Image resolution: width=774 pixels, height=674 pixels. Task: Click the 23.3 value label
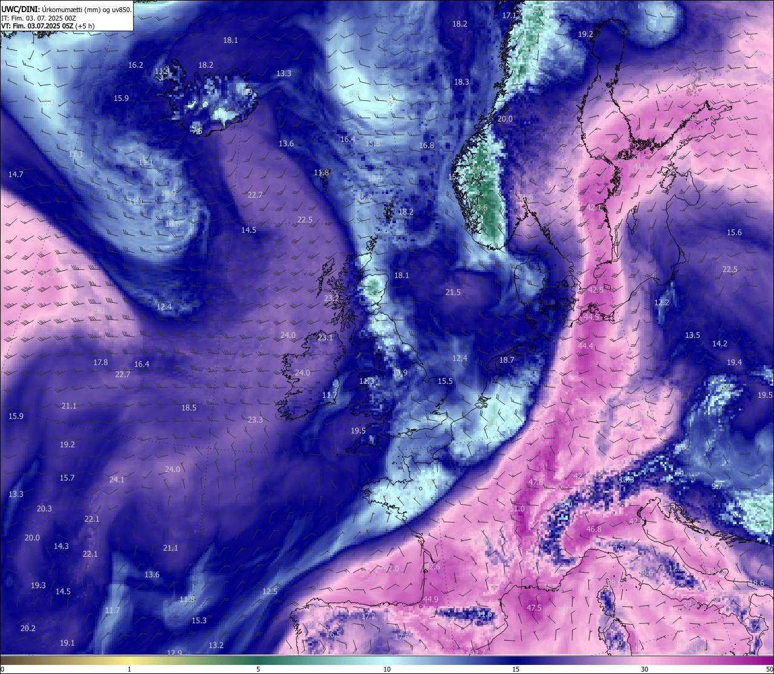pos(255,420)
